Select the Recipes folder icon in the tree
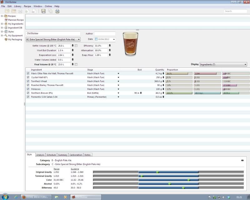250x200 pixels. 6,16
